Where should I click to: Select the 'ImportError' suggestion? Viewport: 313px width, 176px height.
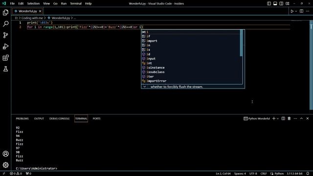coord(191,81)
